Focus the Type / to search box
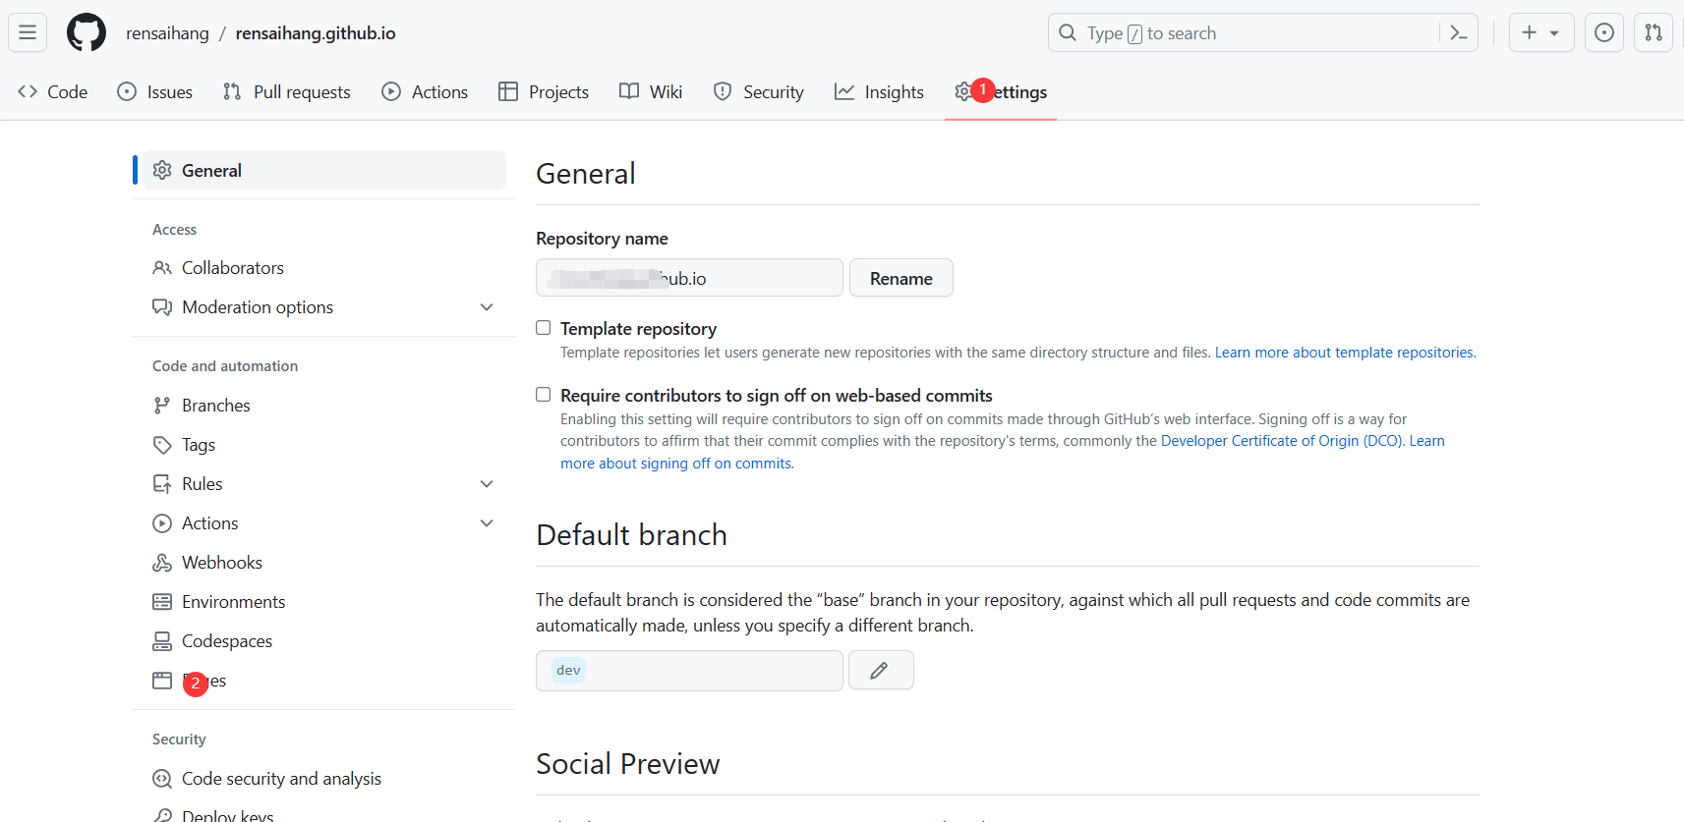This screenshot has width=1684, height=822. pos(1262,33)
